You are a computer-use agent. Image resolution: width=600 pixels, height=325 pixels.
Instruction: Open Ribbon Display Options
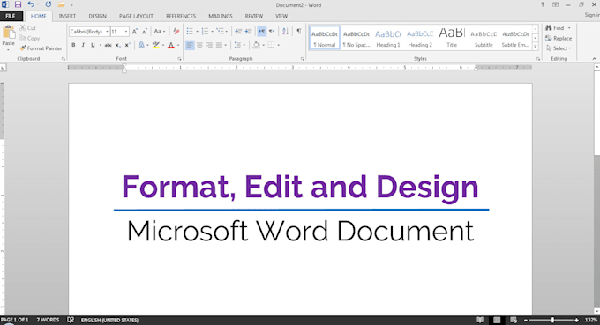click(555, 4)
